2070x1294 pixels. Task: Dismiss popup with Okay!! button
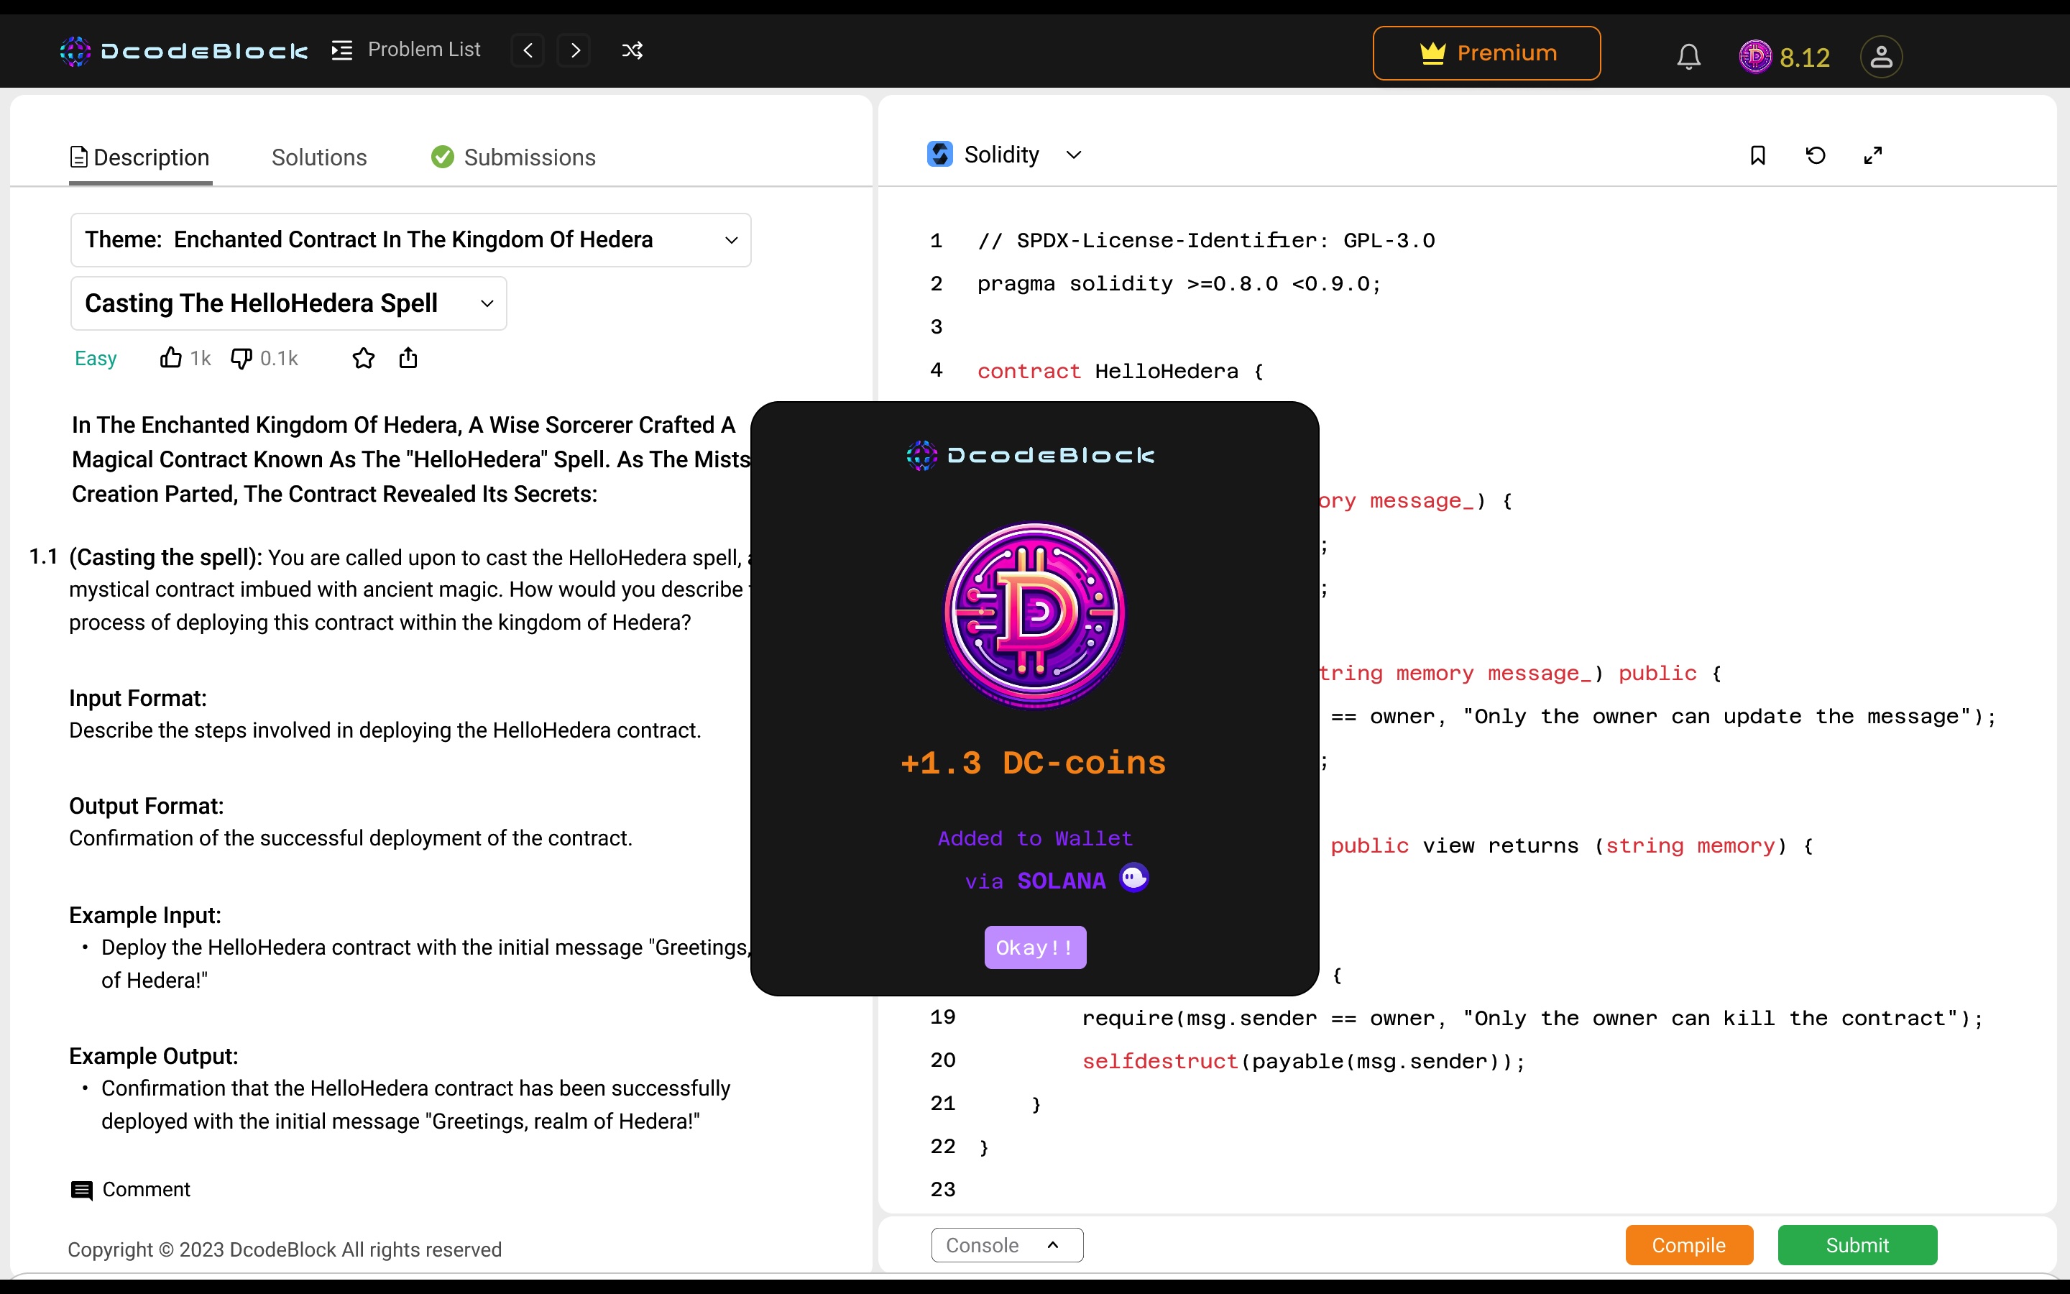[x=1035, y=947]
